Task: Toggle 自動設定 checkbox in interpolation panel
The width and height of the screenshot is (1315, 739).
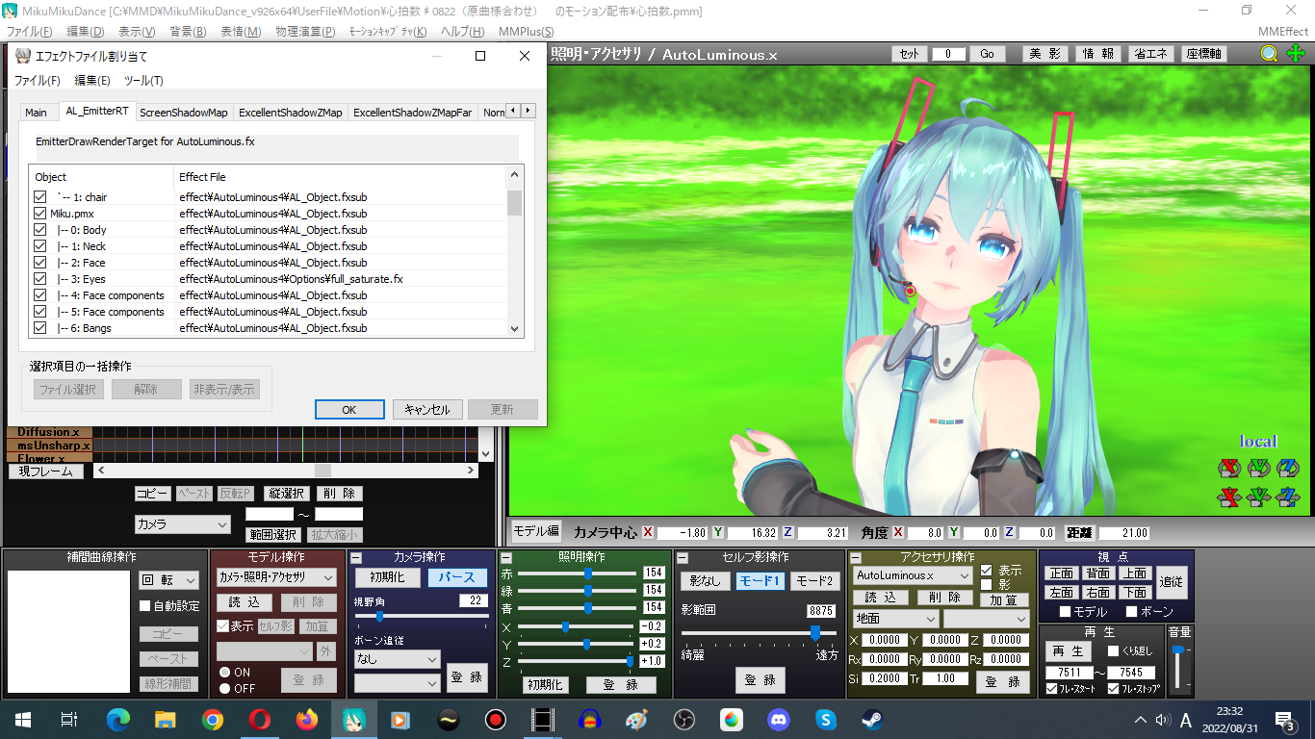Action: click(x=145, y=606)
